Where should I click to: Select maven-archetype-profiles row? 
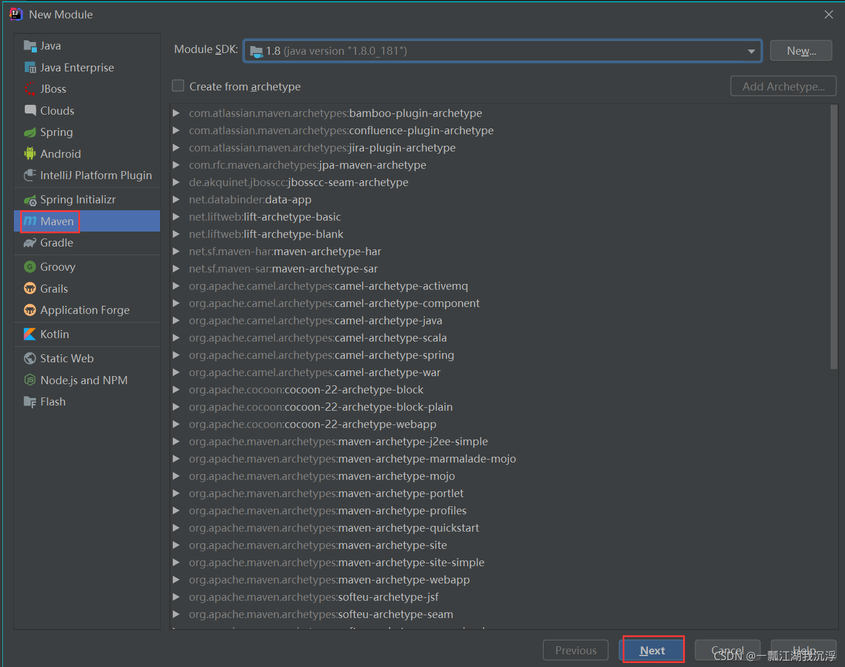(x=500, y=510)
